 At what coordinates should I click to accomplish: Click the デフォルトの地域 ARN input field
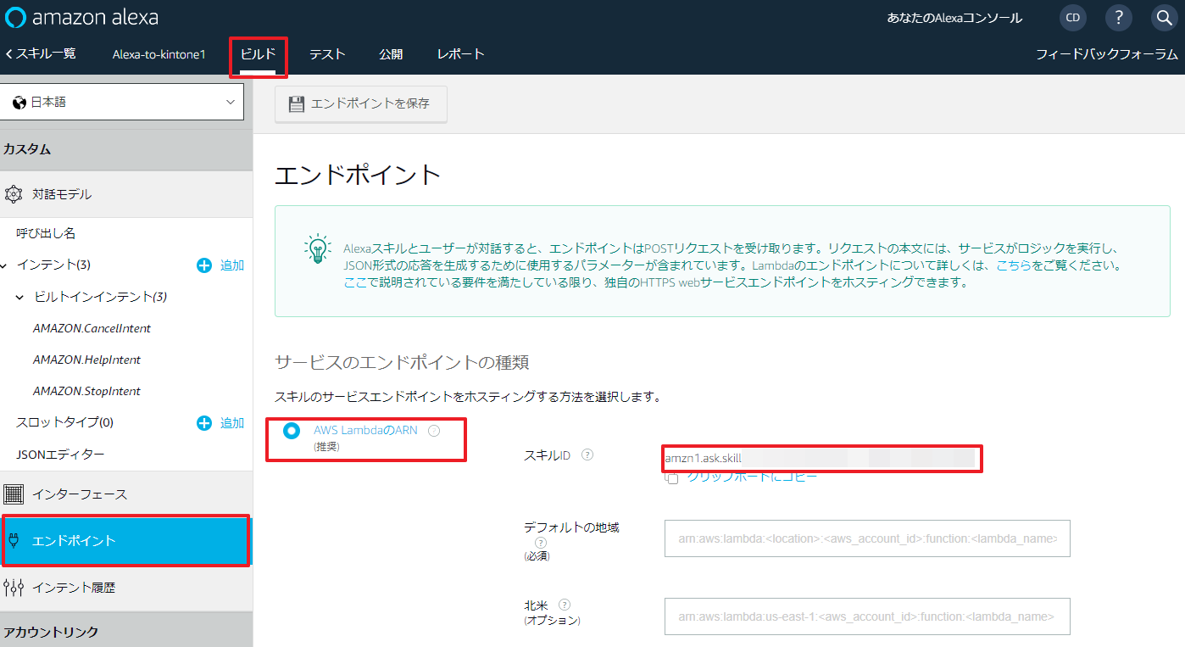[867, 538]
